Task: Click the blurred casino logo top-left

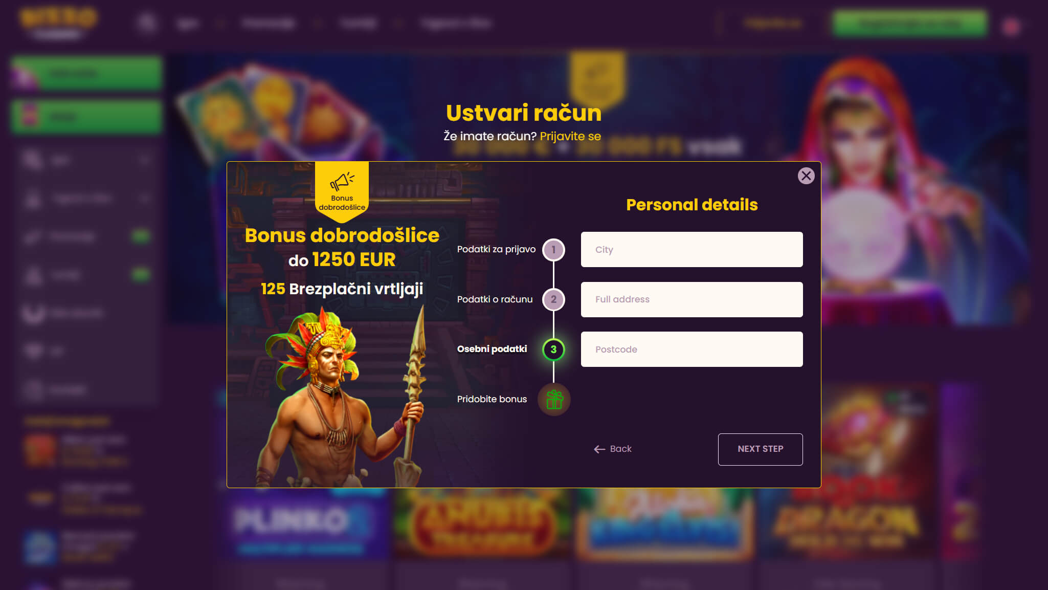Action: pos(58,23)
